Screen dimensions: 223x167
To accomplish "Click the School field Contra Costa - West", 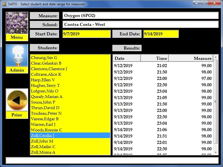I will coord(140,24).
